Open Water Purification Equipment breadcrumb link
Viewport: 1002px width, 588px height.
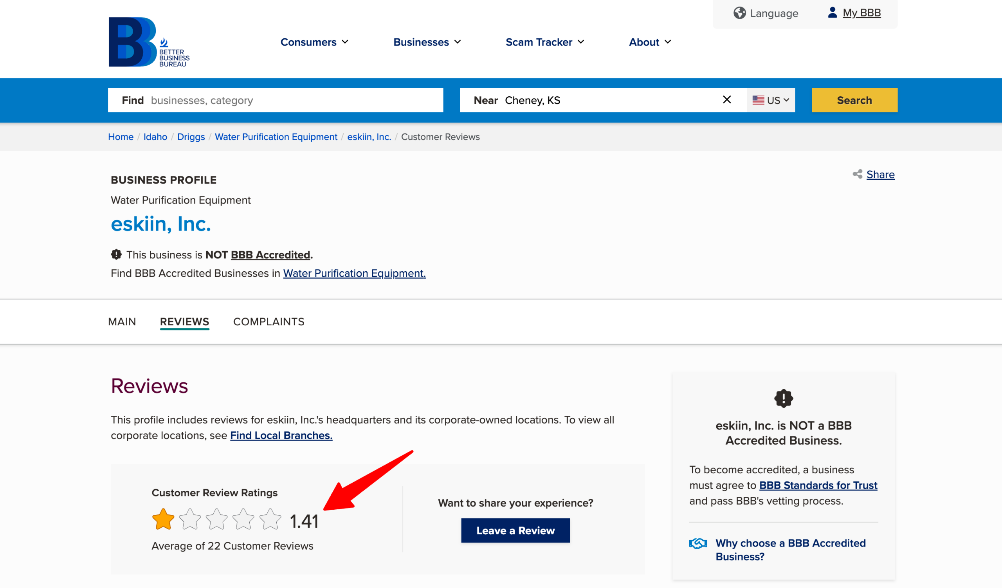click(276, 137)
